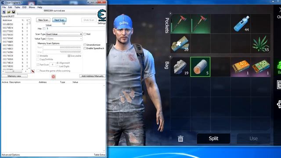Select the first axe in Pockets

(180, 24)
